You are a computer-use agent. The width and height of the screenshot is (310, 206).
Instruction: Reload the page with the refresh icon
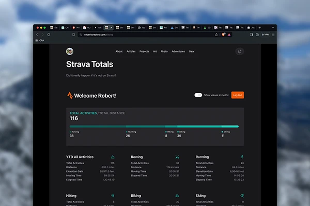(49, 35)
